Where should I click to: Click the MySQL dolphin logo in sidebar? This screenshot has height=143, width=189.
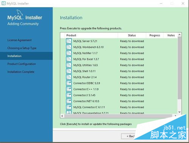tap(20, 12)
